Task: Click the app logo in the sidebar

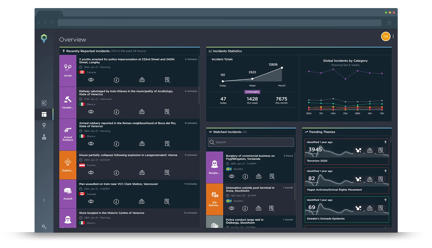Action: (44, 39)
